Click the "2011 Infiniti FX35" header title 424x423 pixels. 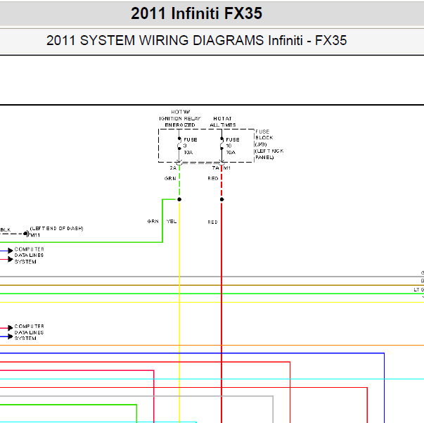coord(197,13)
